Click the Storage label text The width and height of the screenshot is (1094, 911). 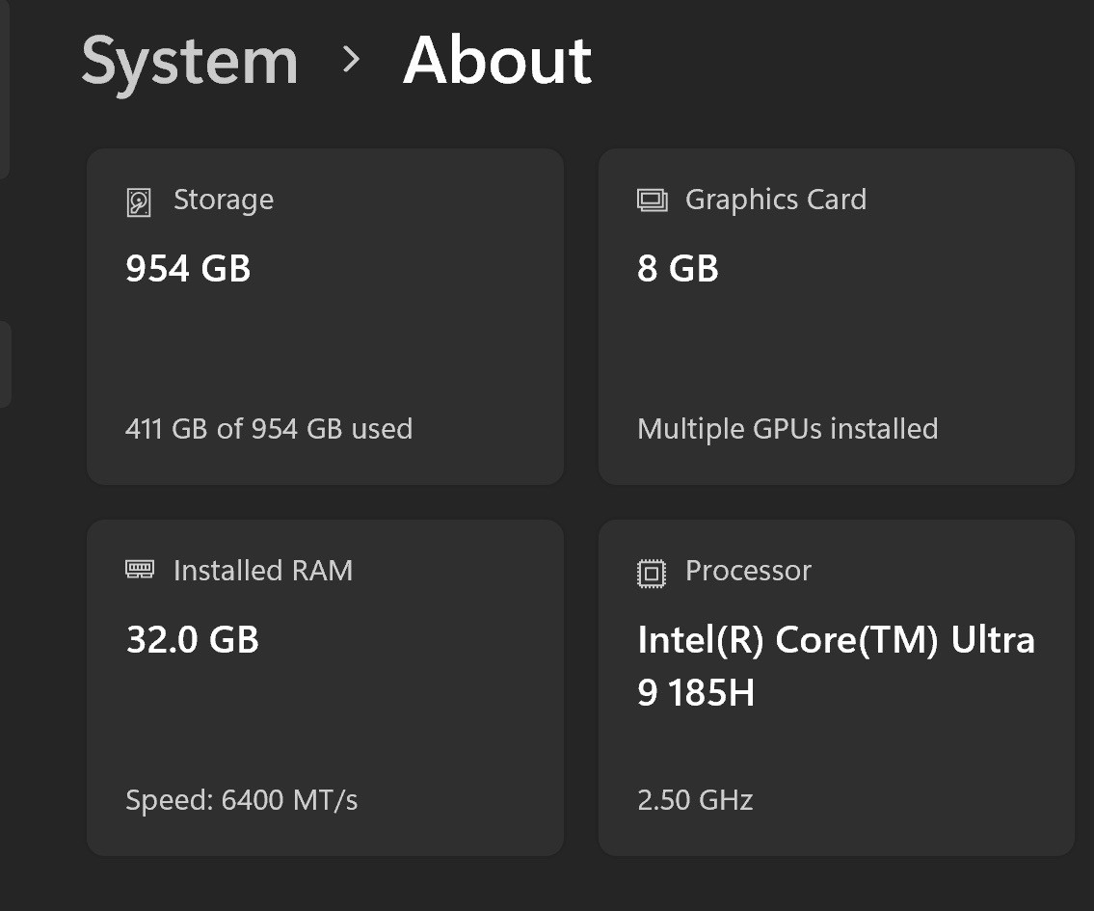tap(224, 201)
